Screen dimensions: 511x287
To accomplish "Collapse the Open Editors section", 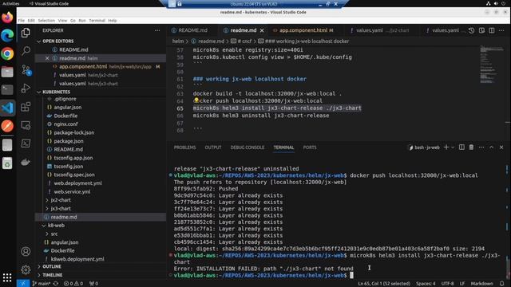I will pos(57,41).
